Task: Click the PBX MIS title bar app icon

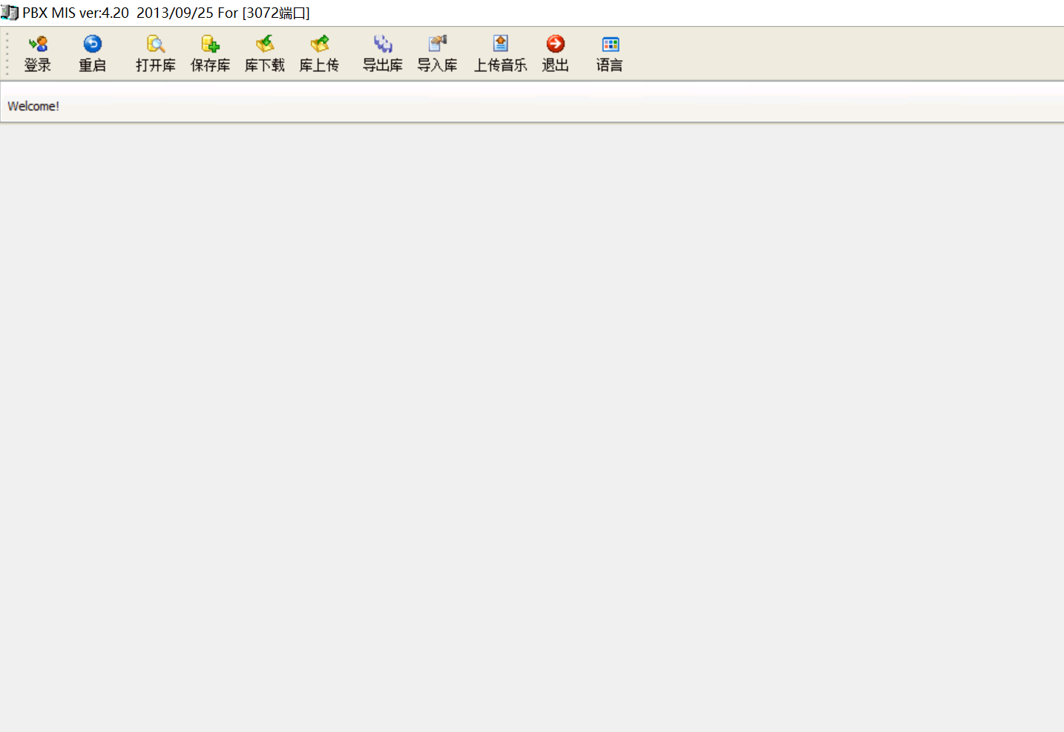Action: pos(10,13)
